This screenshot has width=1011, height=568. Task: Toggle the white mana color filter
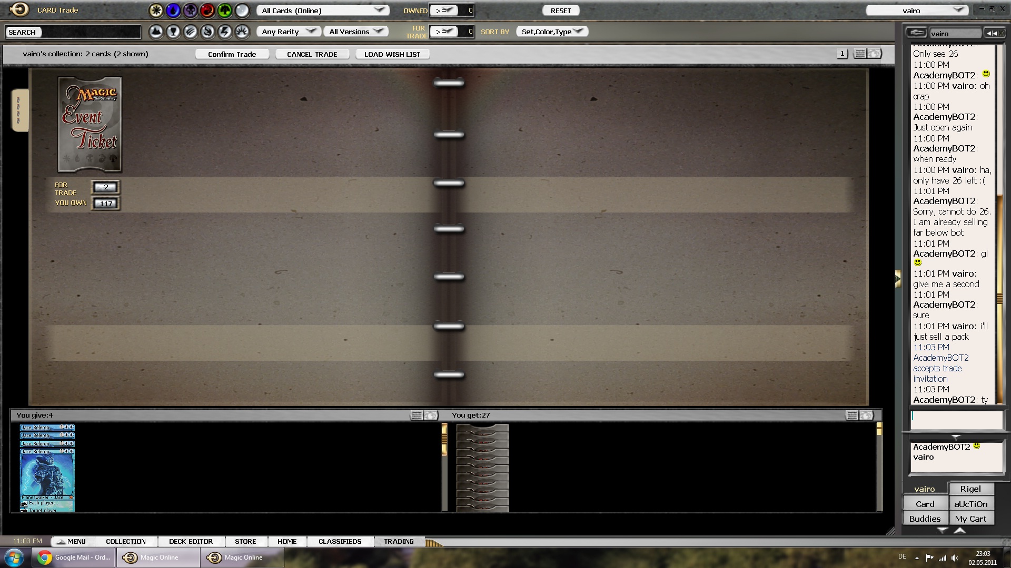(156, 11)
